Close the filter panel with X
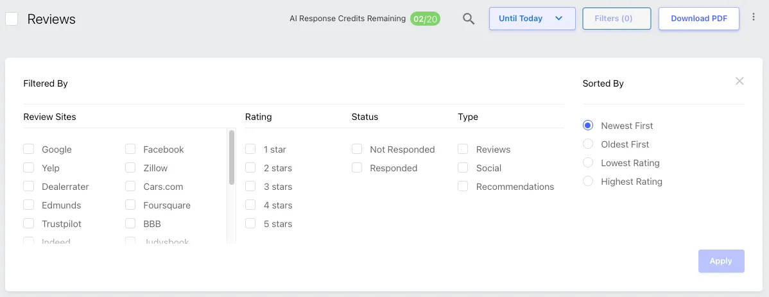 coord(739,81)
